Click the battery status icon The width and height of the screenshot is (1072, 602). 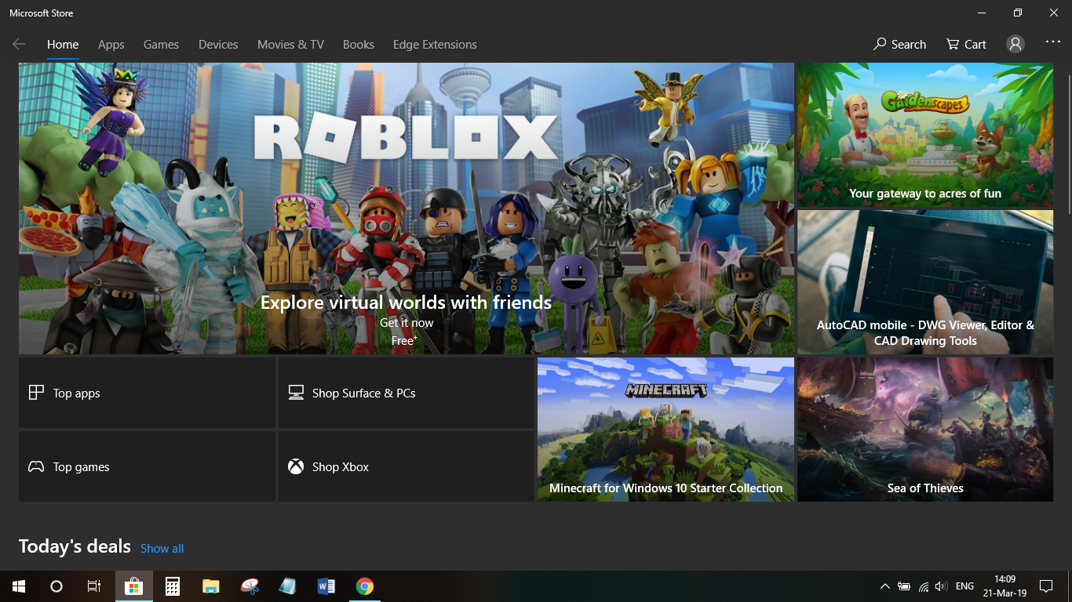click(x=904, y=586)
